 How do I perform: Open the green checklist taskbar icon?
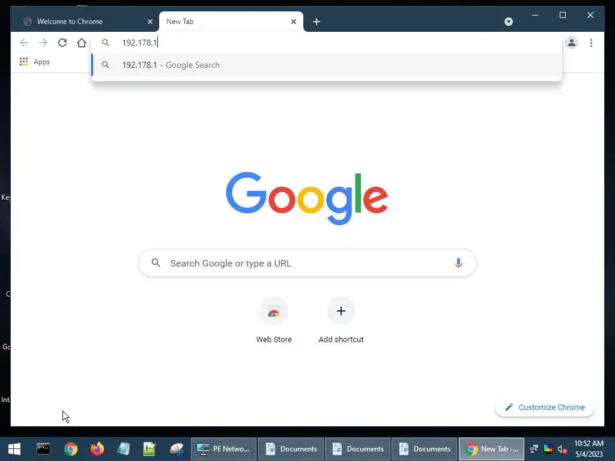[x=150, y=449]
